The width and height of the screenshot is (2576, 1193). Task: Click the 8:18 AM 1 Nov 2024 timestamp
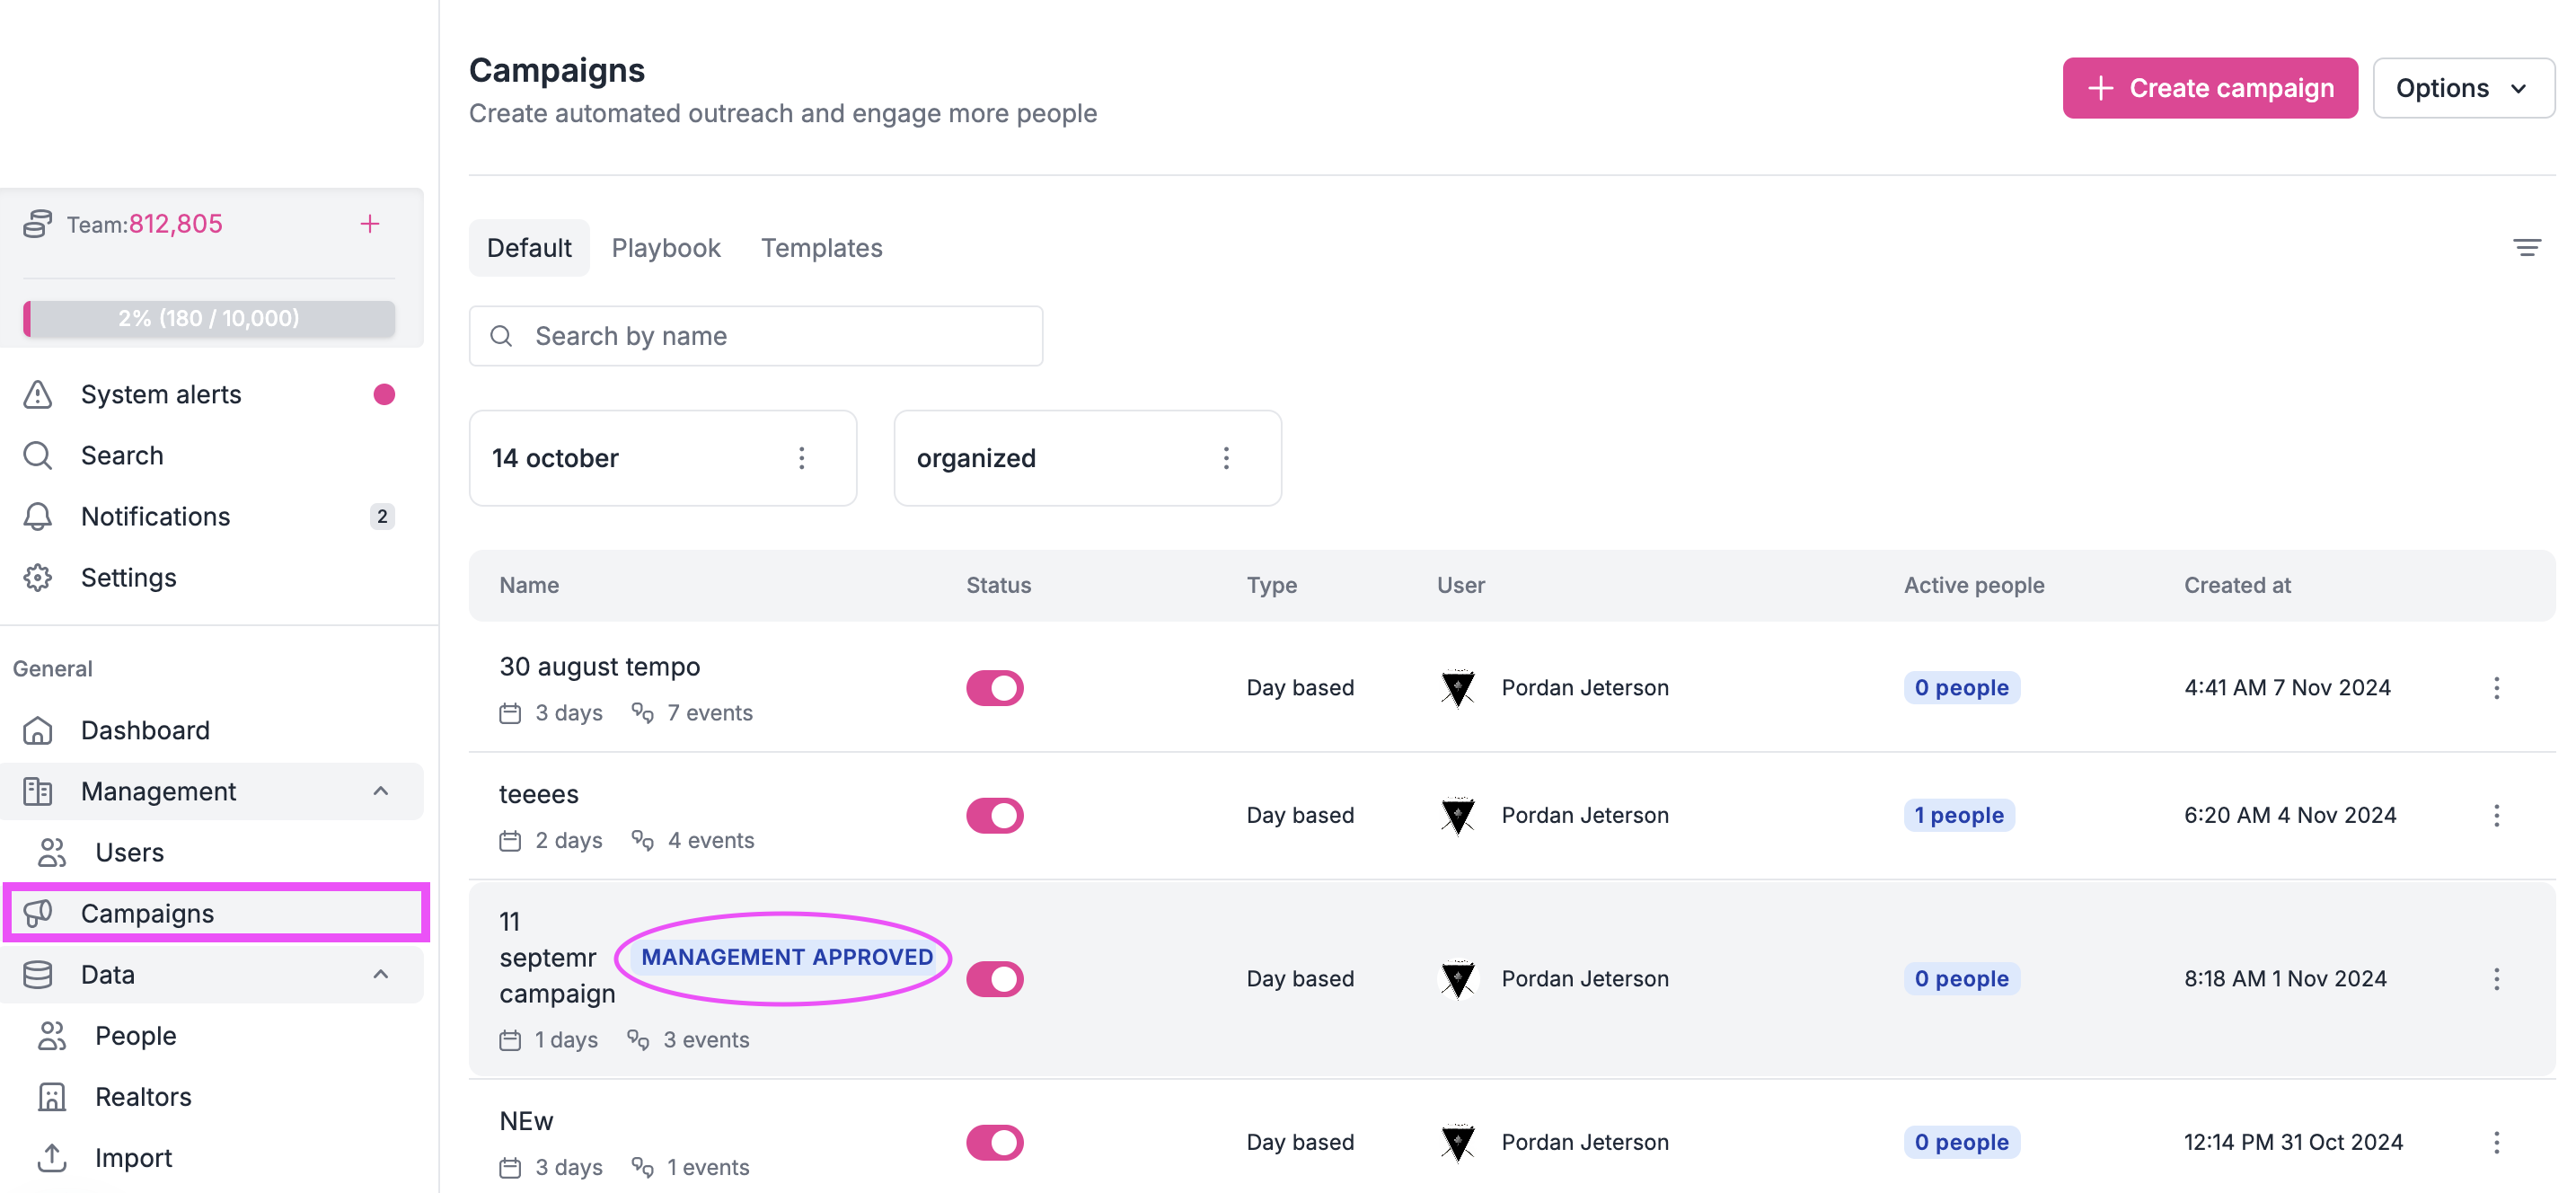coord(2284,978)
